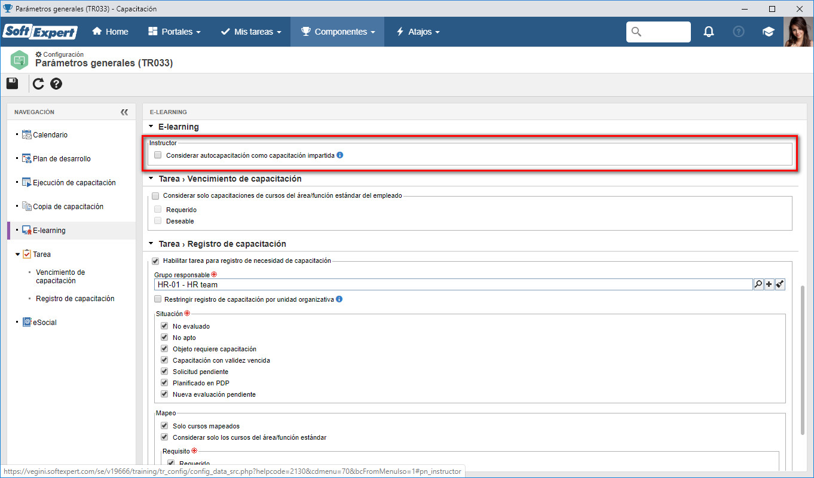The image size is (814, 478).
Task: Clear Grupo responsable with the broom icon
Action: 780,284
